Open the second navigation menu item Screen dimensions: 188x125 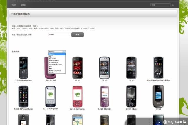(23, 5)
